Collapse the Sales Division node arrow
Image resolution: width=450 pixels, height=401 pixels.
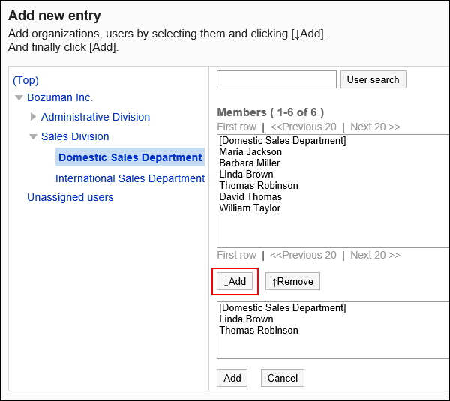(x=33, y=137)
